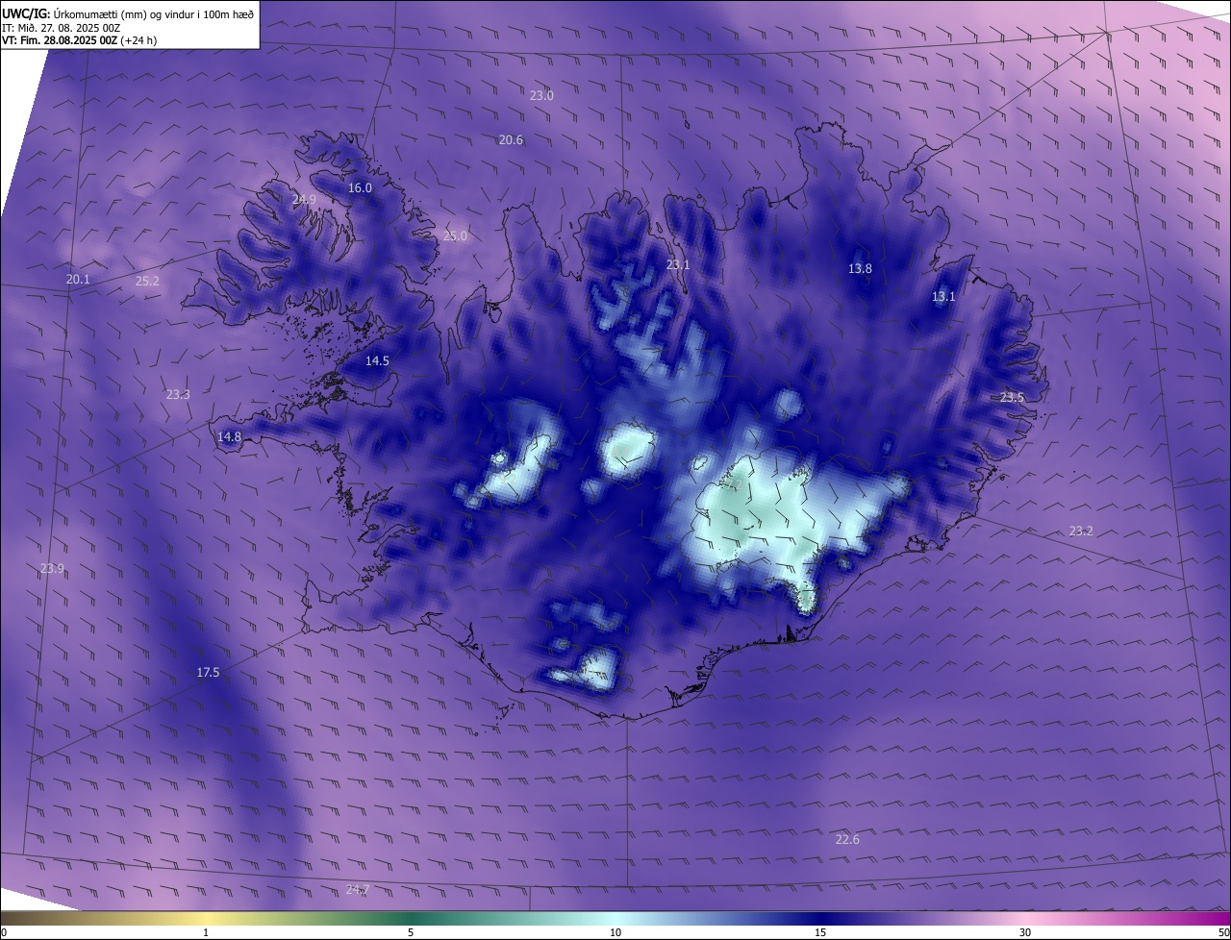The width and height of the screenshot is (1231, 940).
Task: Click the 14.5 value label
Action: click(377, 360)
